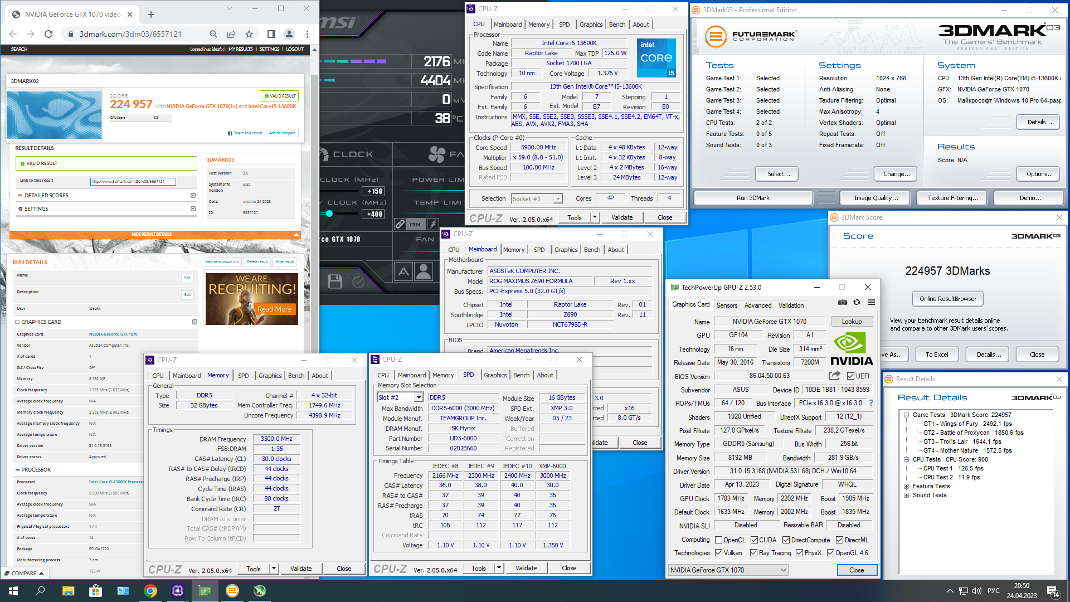
Task: Click the GPU-Z screenshot camera icon
Action: pos(842,303)
